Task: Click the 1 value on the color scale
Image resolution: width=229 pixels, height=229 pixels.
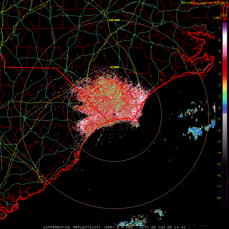Action: pyautogui.click(x=220, y=96)
